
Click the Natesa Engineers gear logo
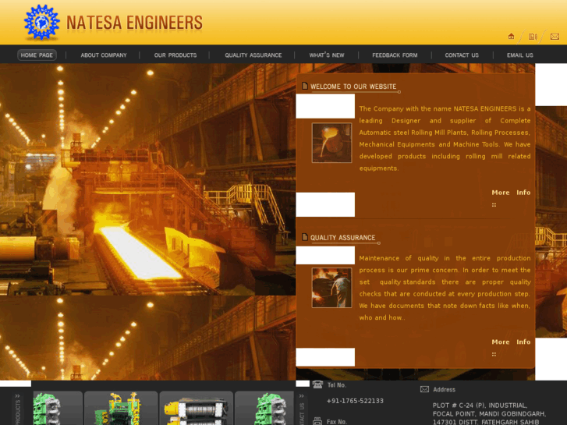(x=41, y=22)
